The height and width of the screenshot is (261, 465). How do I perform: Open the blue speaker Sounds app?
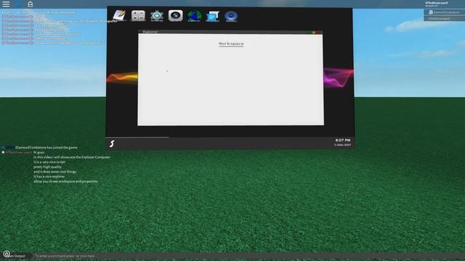coord(231,16)
